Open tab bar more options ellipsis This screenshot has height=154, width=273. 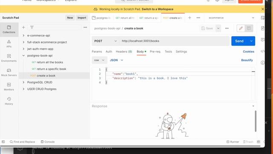[198, 18]
